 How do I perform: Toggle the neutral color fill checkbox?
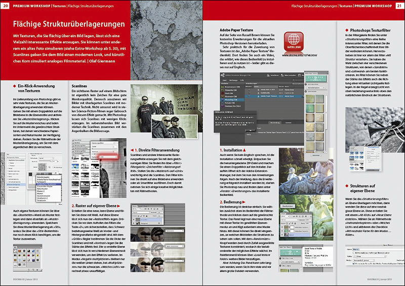tap(353, 264)
